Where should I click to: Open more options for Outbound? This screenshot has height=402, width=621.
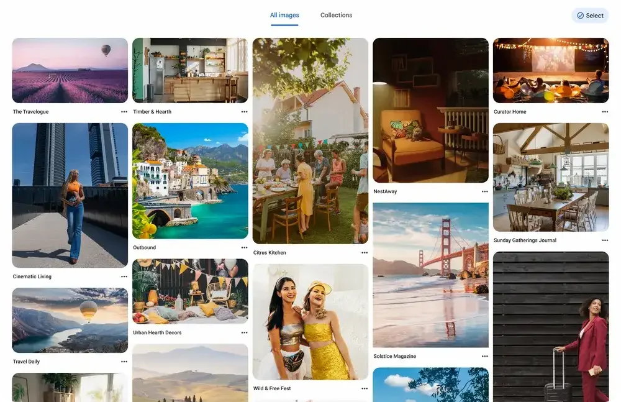point(244,247)
